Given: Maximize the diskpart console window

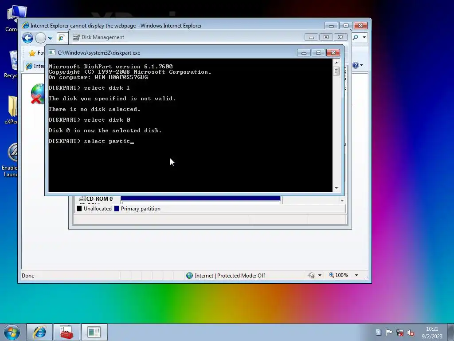Looking at the screenshot, I should click(x=318, y=52).
